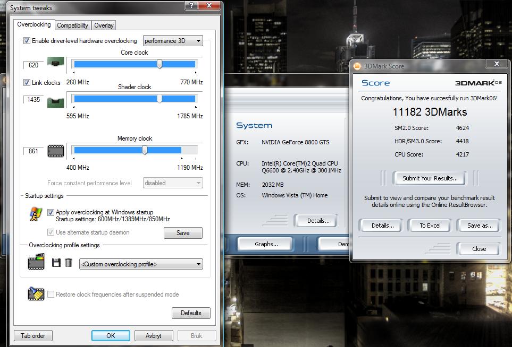Click the Core clock slider handle

160,64
